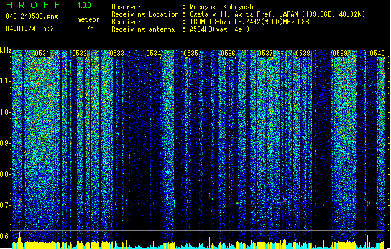
Task: Click the 0534 time marker
Action: [x=154, y=54]
